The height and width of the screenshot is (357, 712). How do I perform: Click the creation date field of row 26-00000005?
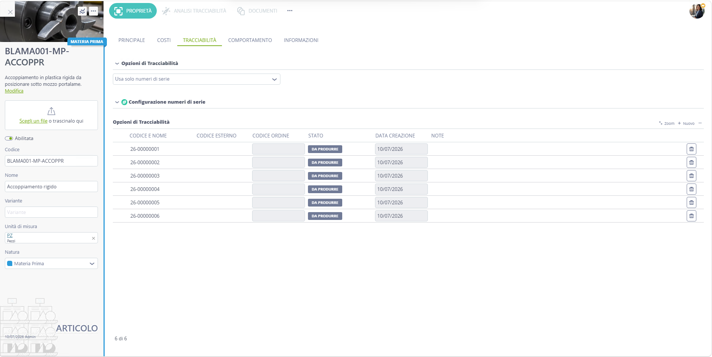pos(401,202)
